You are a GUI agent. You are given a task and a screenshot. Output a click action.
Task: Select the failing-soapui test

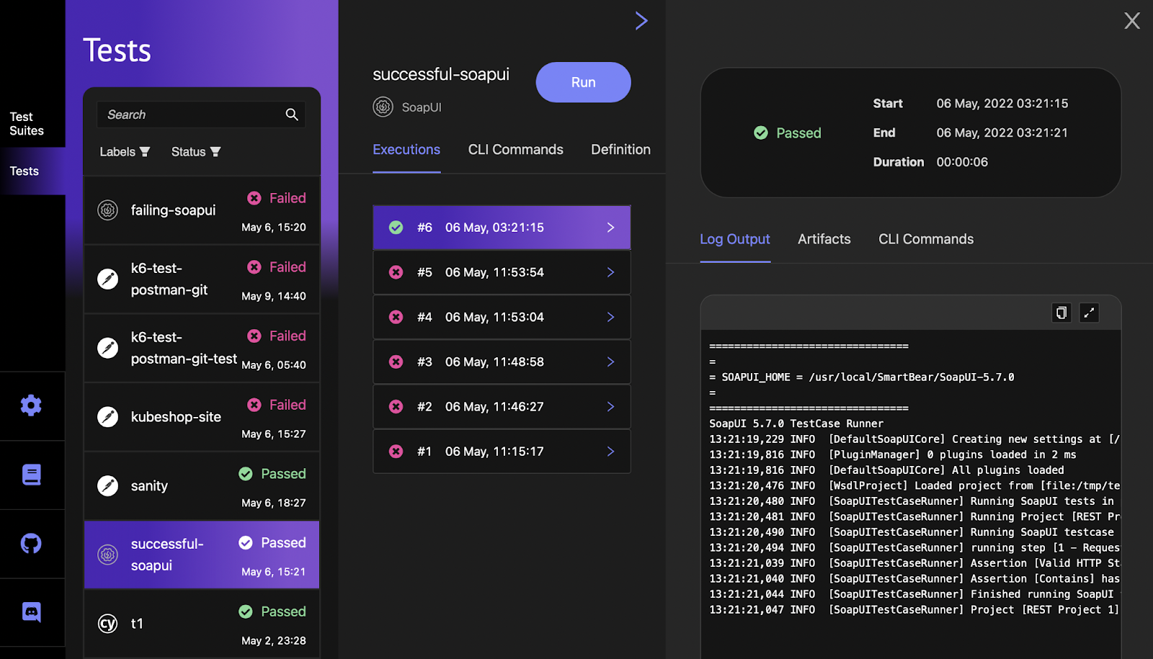click(x=202, y=210)
